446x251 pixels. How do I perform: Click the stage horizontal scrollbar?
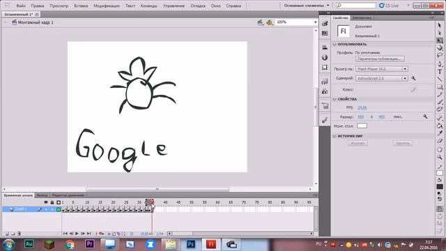[x=157, y=189]
